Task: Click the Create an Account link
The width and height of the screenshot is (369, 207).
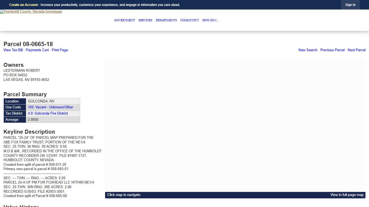Action: coord(24,5)
